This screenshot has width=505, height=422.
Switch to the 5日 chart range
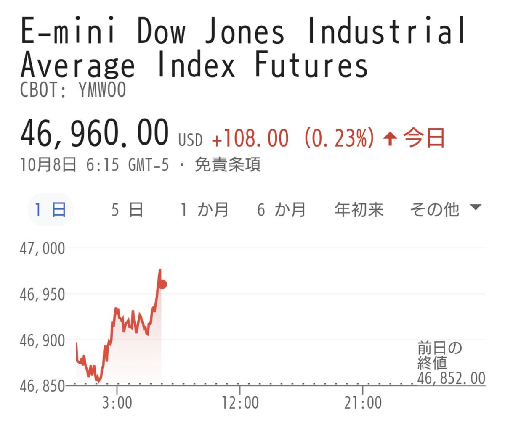coord(127,209)
